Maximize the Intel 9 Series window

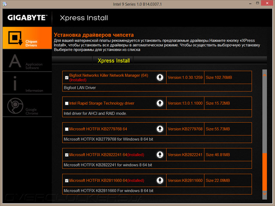point(257,3)
